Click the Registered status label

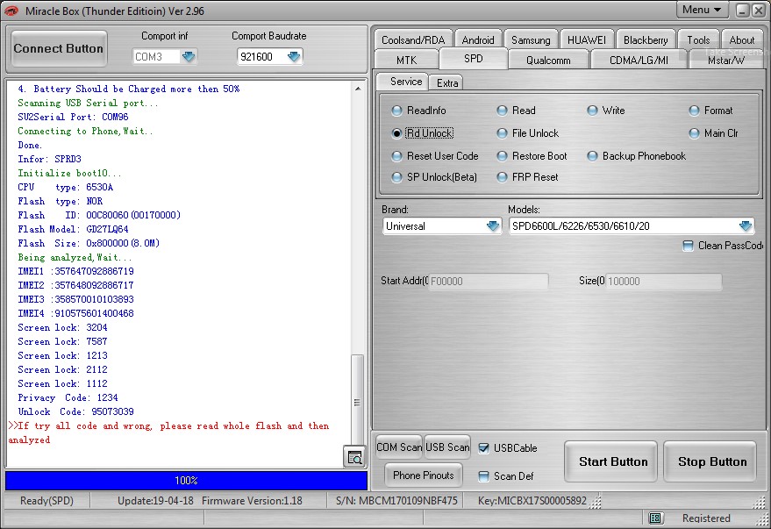coord(706,518)
